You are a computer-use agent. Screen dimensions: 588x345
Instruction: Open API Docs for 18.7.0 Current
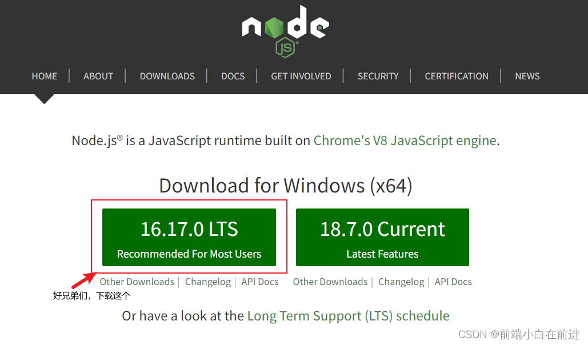(453, 282)
